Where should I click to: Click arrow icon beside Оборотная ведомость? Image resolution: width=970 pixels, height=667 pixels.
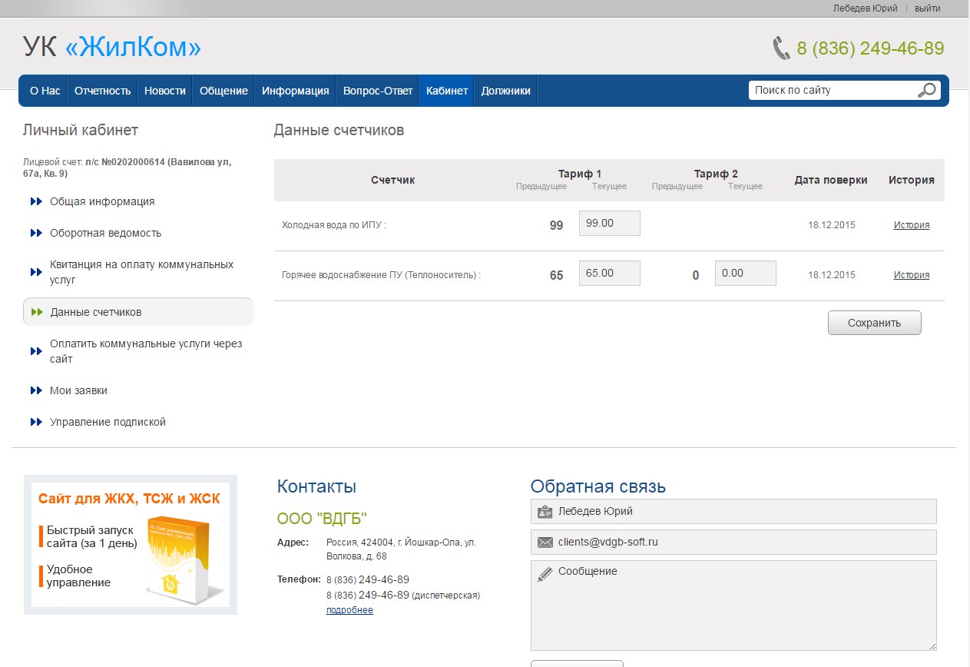[36, 233]
